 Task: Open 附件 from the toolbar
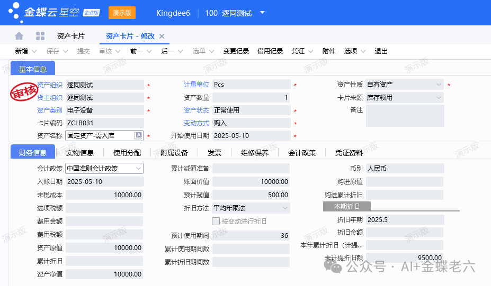coord(329,51)
